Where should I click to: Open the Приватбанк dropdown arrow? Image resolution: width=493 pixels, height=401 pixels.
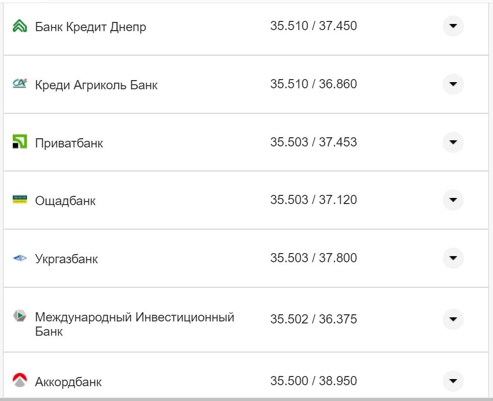(x=453, y=142)
